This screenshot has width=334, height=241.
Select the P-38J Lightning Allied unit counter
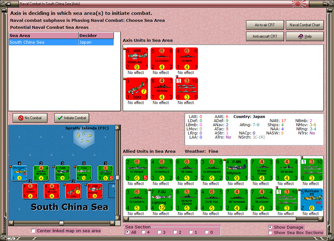pos(162,200)
